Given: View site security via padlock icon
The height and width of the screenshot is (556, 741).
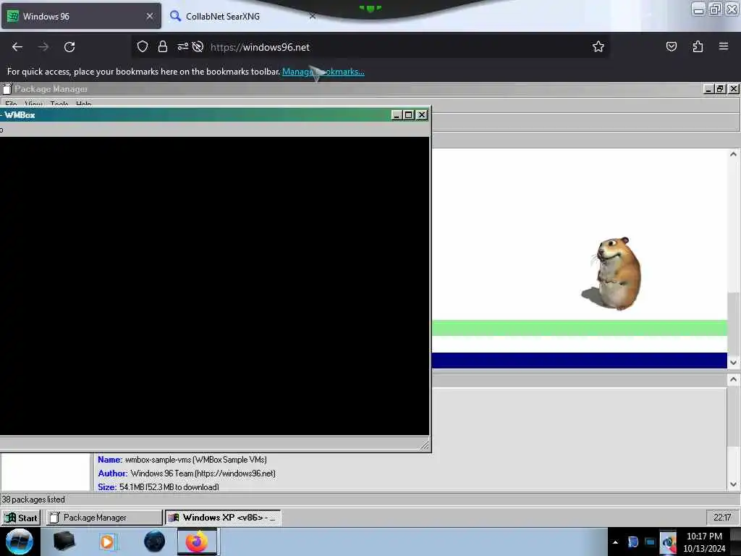Looking at the screenshot, I should tap(163, 46).
